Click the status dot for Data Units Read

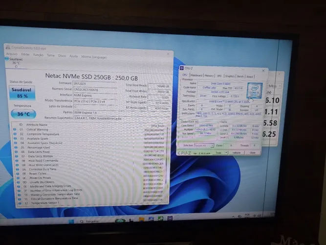tap(17, 151)
